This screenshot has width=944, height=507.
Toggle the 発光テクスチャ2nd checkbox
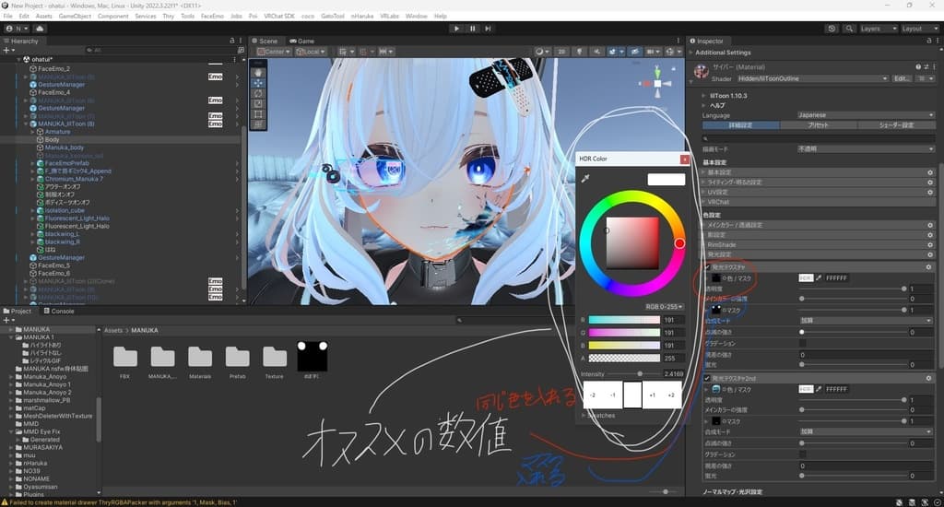tap(707, 378)
